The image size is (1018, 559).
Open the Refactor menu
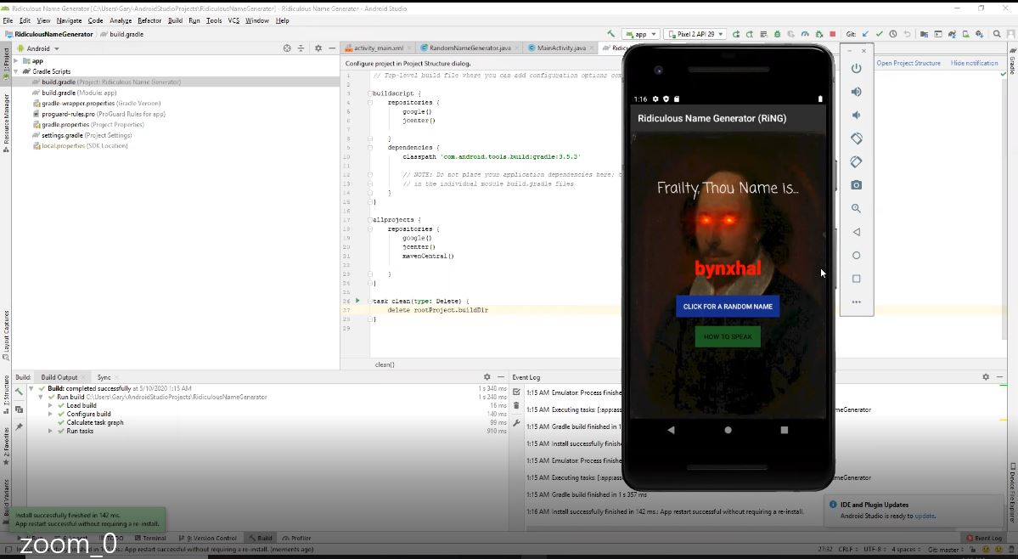click(x=149, y=20)
